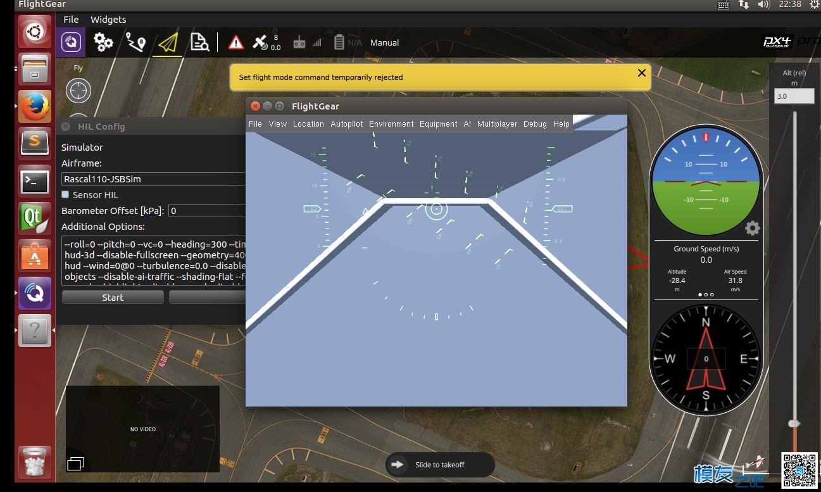Select the Fly view paper-plane icon
This screenshot has width=821, height=492.
(x=168, y=42)
